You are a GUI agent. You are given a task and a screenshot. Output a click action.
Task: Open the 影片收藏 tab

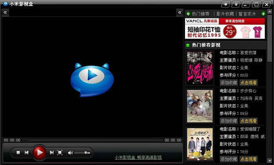coord(225,14)
